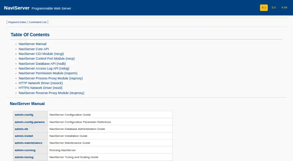
Task: Open NaviServer Database API (nsdb) entry
Action: (x=42, y=64)
